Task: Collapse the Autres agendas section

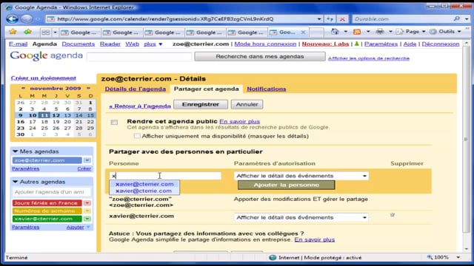Action: [x=15, y=182]
